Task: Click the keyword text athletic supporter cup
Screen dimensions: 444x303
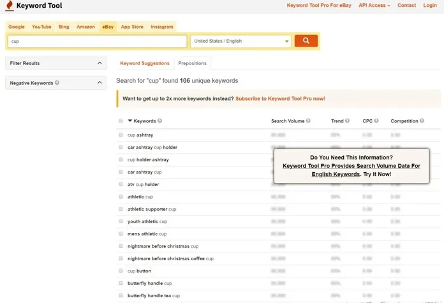Action: tap(152, 209)
